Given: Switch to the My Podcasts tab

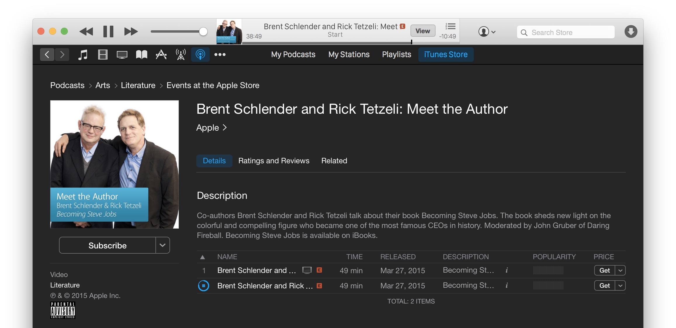Looking at the screenshot, I should pos(293,55).
